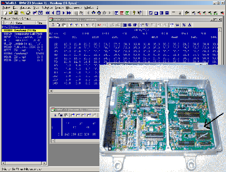Click the red checkmark icon in Zündung2 toolbar
Image resolution: width=226 pixels, height=172 pixels.
(99, 25)
